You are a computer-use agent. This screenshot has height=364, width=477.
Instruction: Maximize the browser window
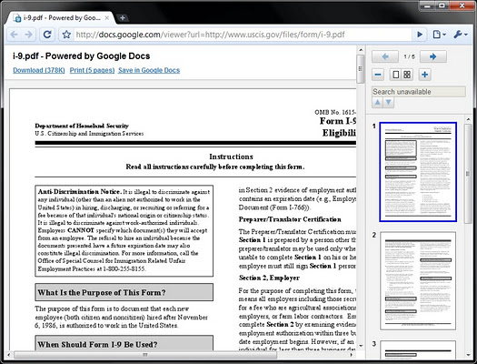[x=442, y=5]
